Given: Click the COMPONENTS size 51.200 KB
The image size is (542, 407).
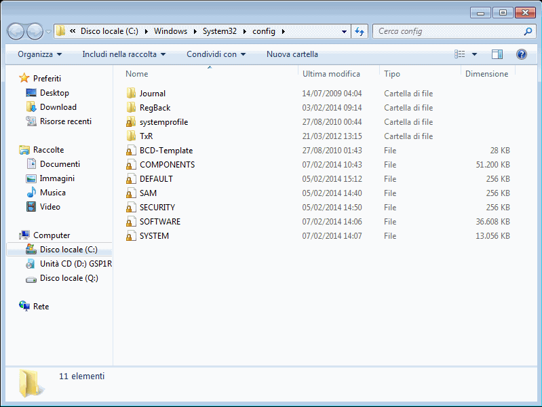Looking at the screenshot, I should (492, 165).
